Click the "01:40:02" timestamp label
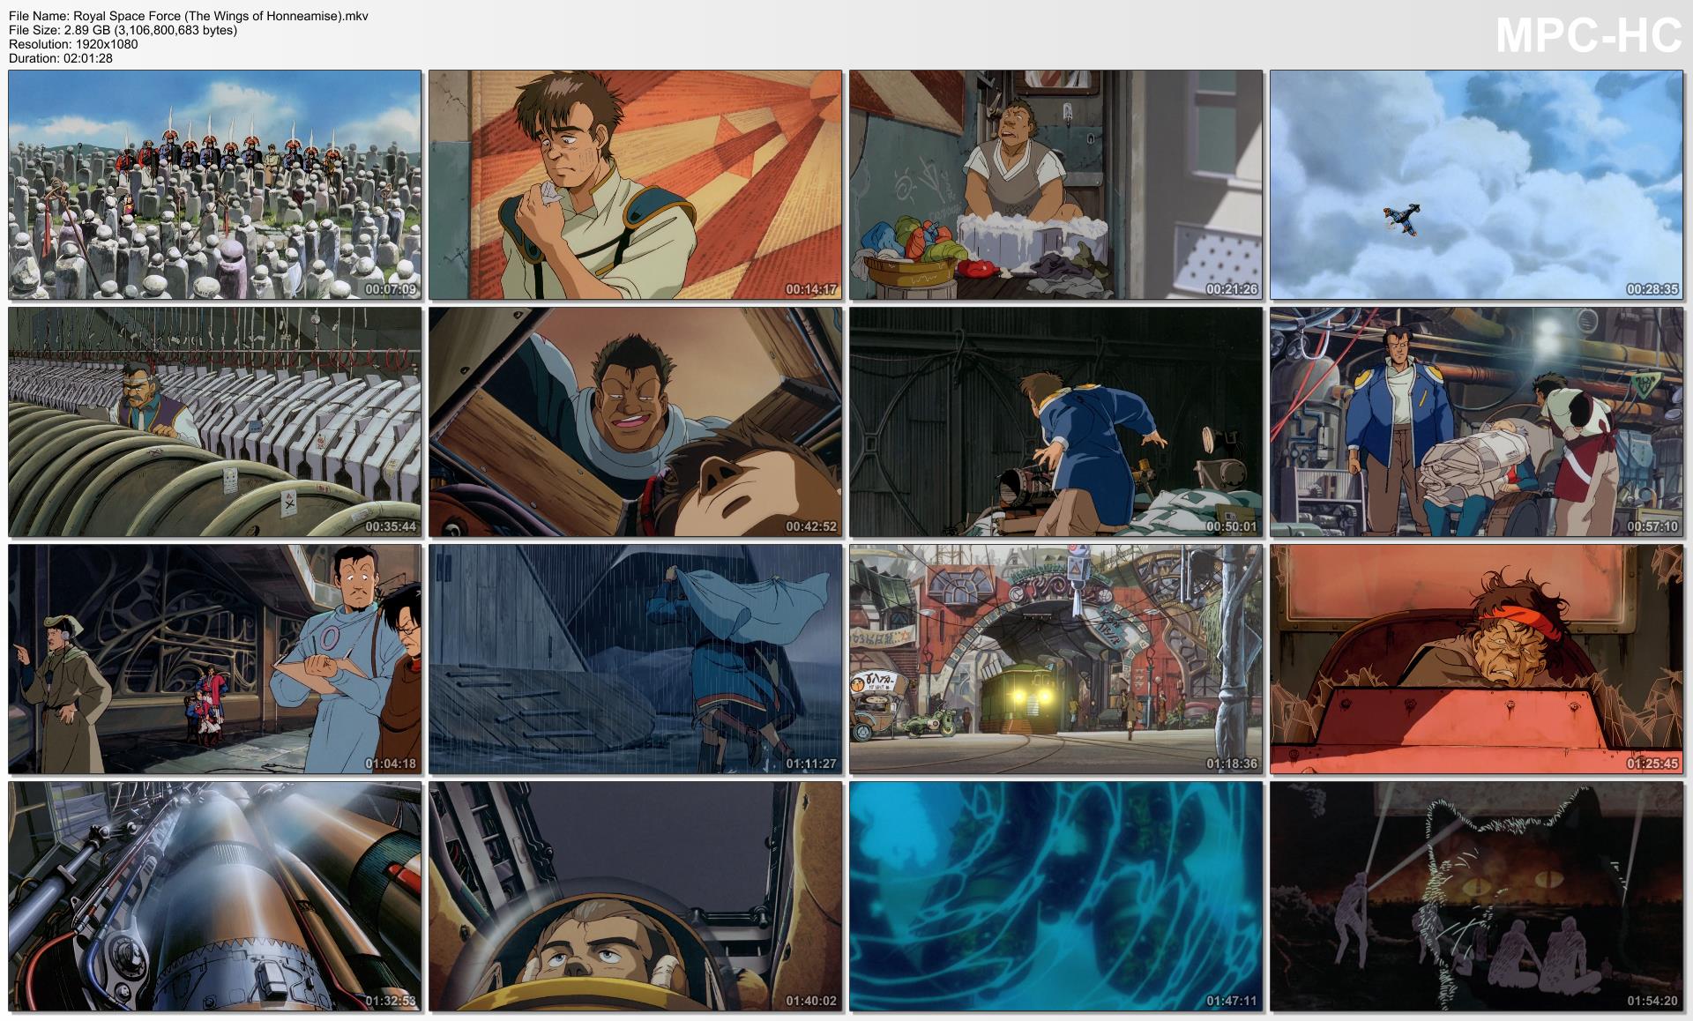This screenshot has height=1021, width=1693. point(811,1001)
